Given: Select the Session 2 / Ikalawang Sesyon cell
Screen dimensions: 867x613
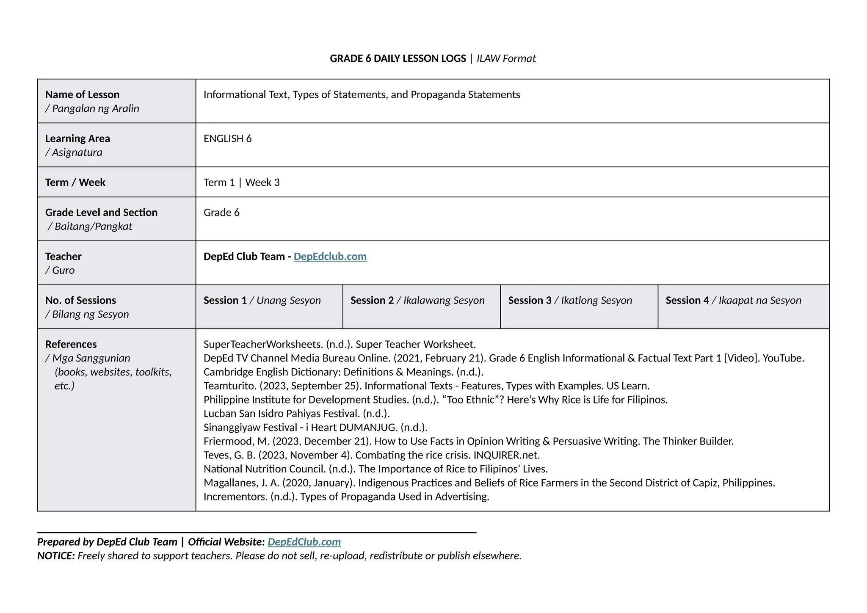Looking at the screenshot, I should click(422, 307).
